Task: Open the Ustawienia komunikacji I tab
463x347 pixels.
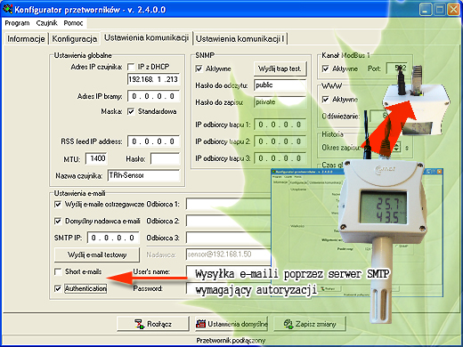Action: point(240,39)
